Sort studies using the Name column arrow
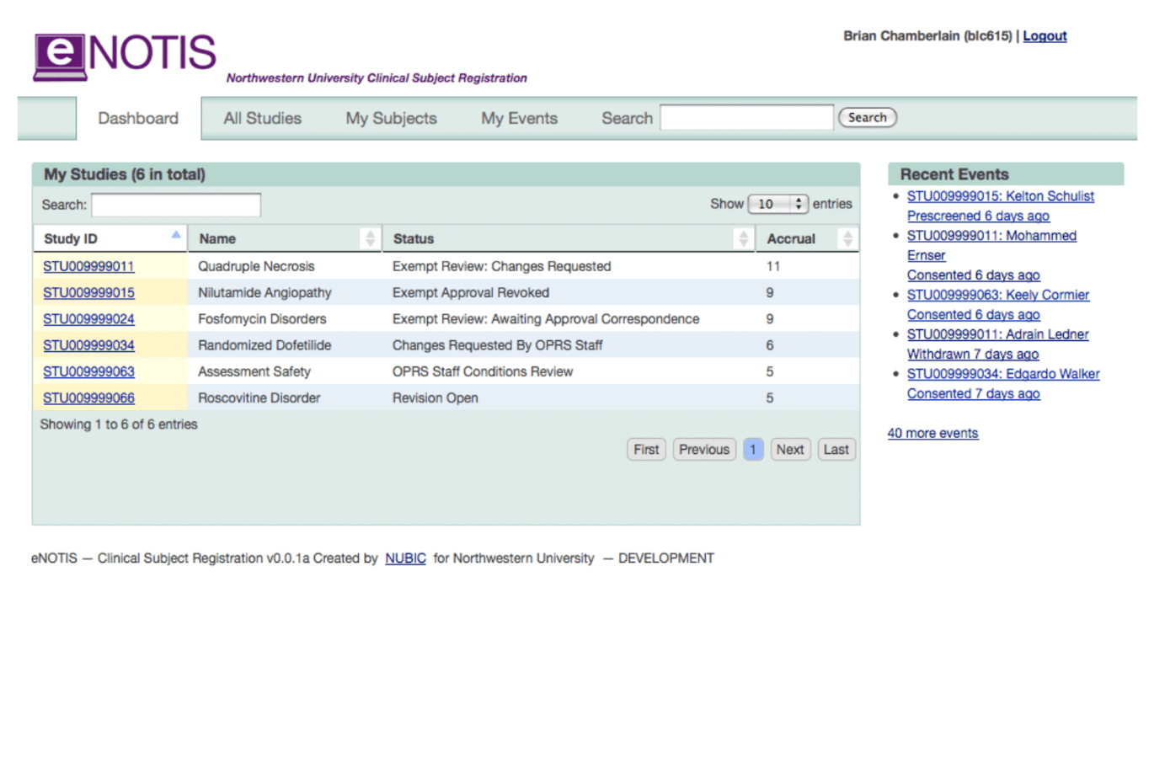This screenshot has width=1149, height=774. pos(369,238)
